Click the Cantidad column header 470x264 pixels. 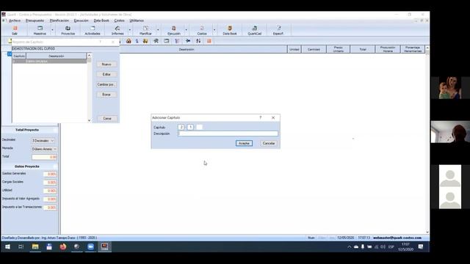(314, 49)
